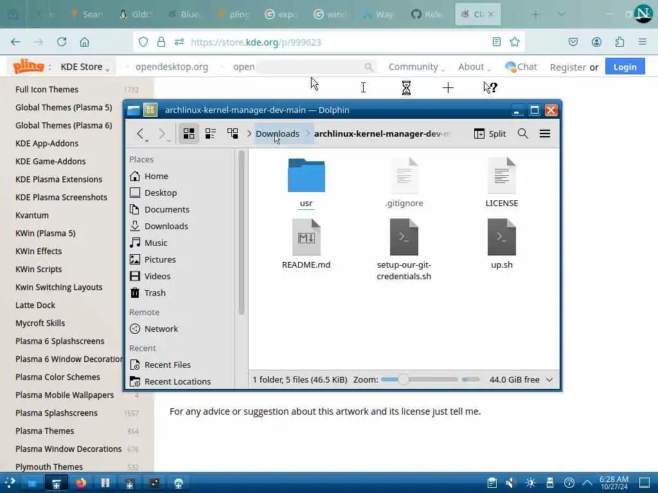Open Firefox application menu

click(x=643, y=42)
